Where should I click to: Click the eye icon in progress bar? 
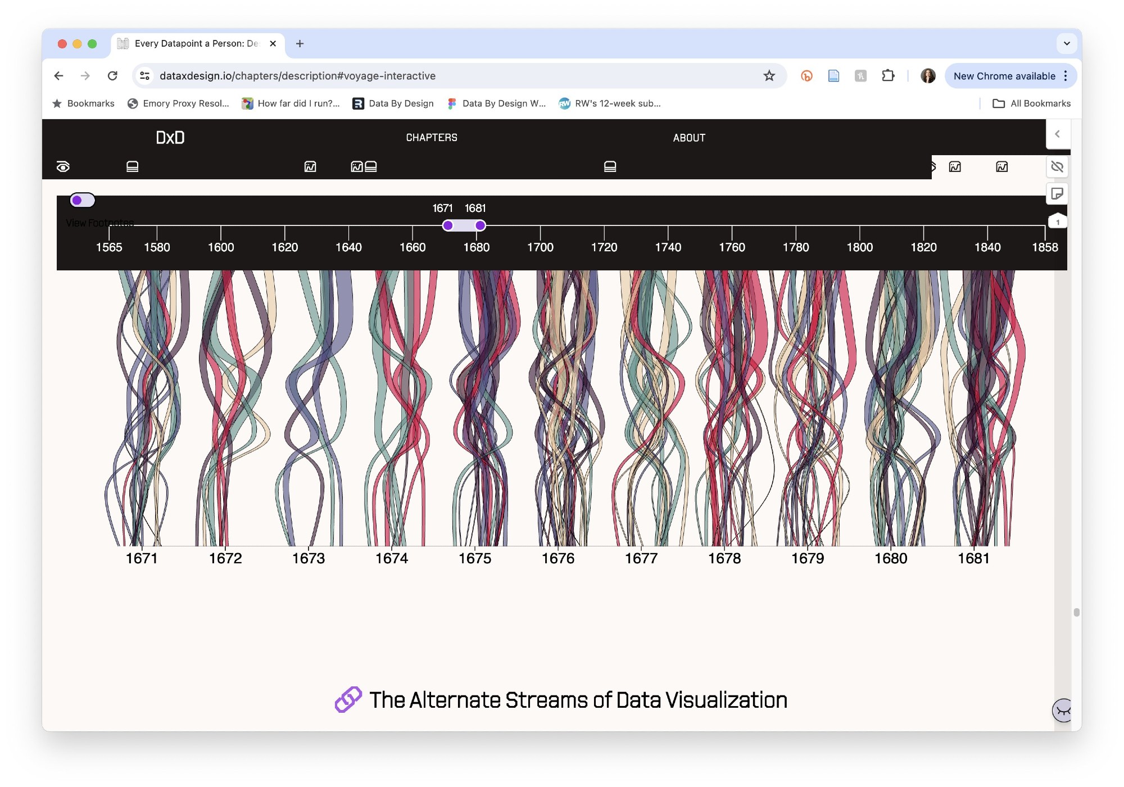[x=63, y=166]
